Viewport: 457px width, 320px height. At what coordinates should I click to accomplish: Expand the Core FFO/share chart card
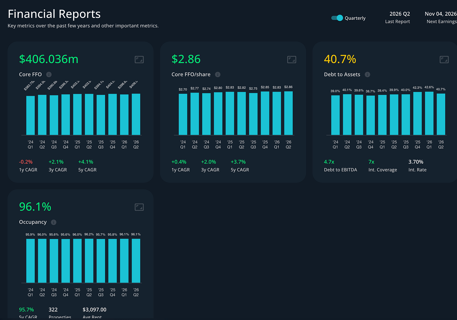click(292, 59)
